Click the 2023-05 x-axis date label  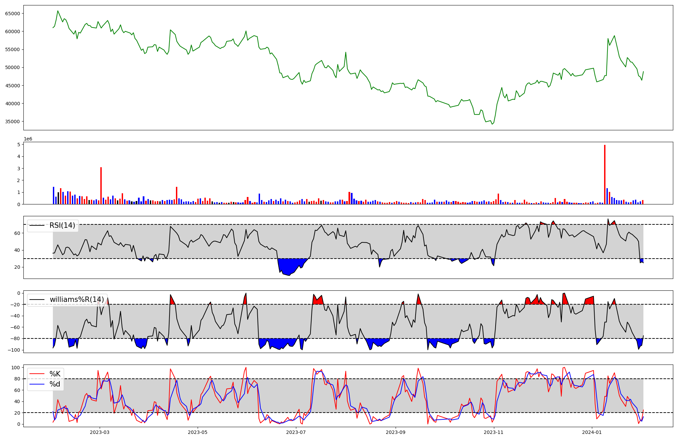pyautogui.click(x=198, y=432)
